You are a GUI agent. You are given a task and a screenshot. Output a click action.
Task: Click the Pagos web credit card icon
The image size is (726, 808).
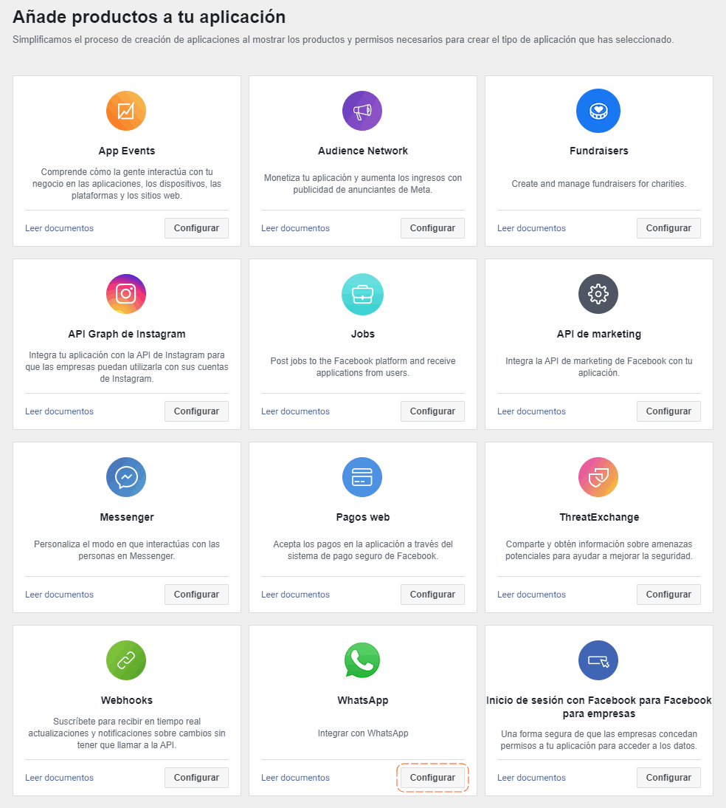pos(362,477)
